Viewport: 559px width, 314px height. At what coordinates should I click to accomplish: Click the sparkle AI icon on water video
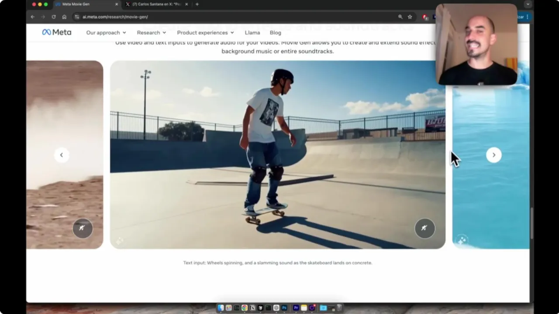coord(462,240)
